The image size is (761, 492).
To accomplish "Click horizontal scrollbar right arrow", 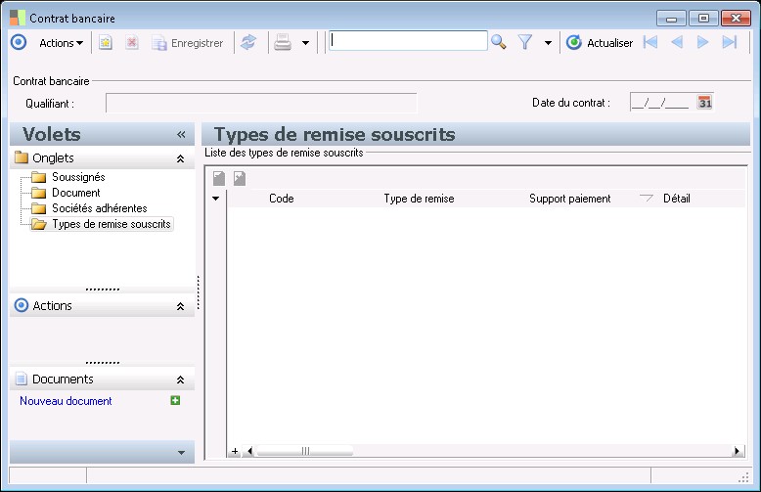I will point(738,451).
